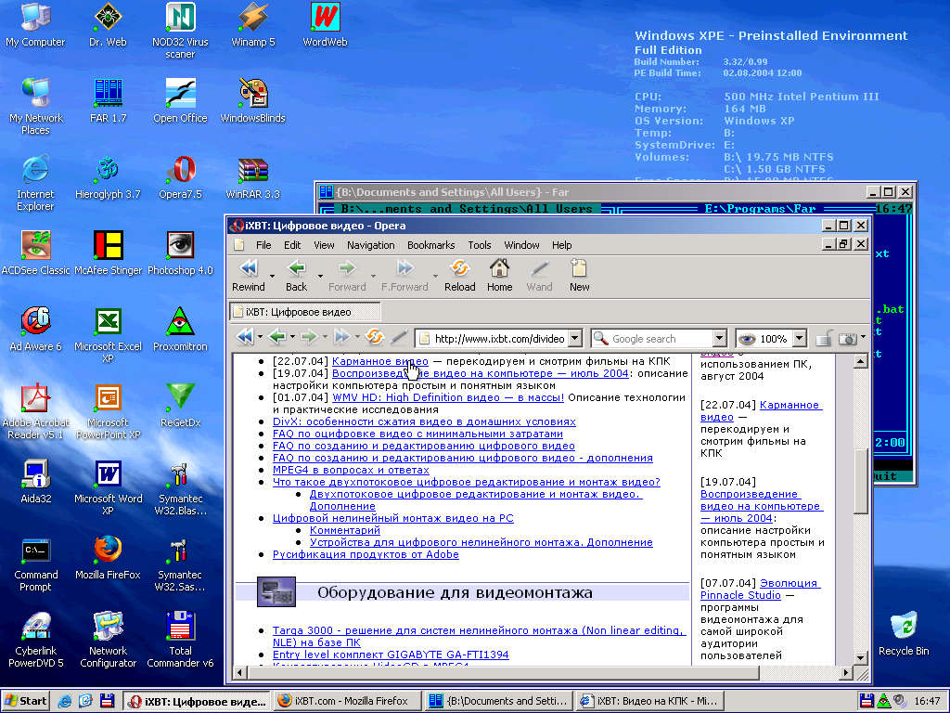The height and width of the screenshot is (713, 950).
Task: Click the padlock security icon in address bar
Action: coord(822,339)
